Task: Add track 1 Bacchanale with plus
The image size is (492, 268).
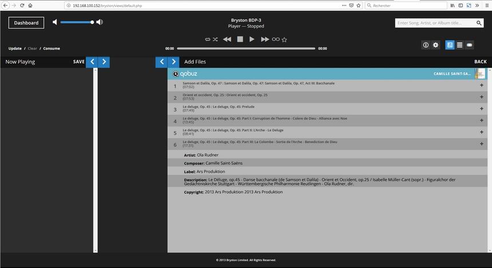Action: [x=482, y=86]
